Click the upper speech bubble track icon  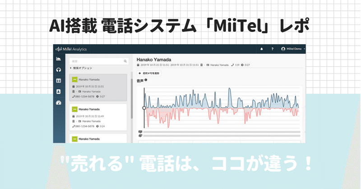click(140, 132)
